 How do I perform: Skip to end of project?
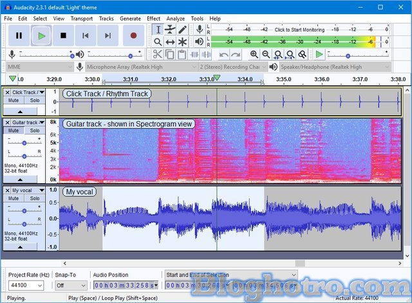click(108, 35)
